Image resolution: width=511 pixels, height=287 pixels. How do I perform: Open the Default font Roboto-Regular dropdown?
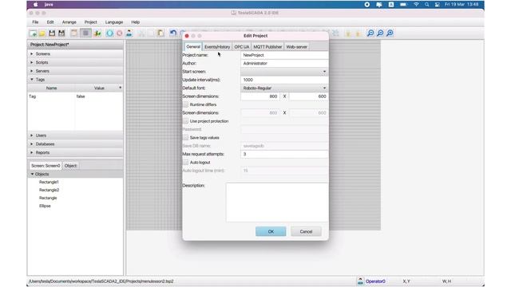[x=284, y=88]
